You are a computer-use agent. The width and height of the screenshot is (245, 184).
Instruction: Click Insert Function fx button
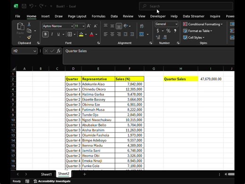point(58,51)
